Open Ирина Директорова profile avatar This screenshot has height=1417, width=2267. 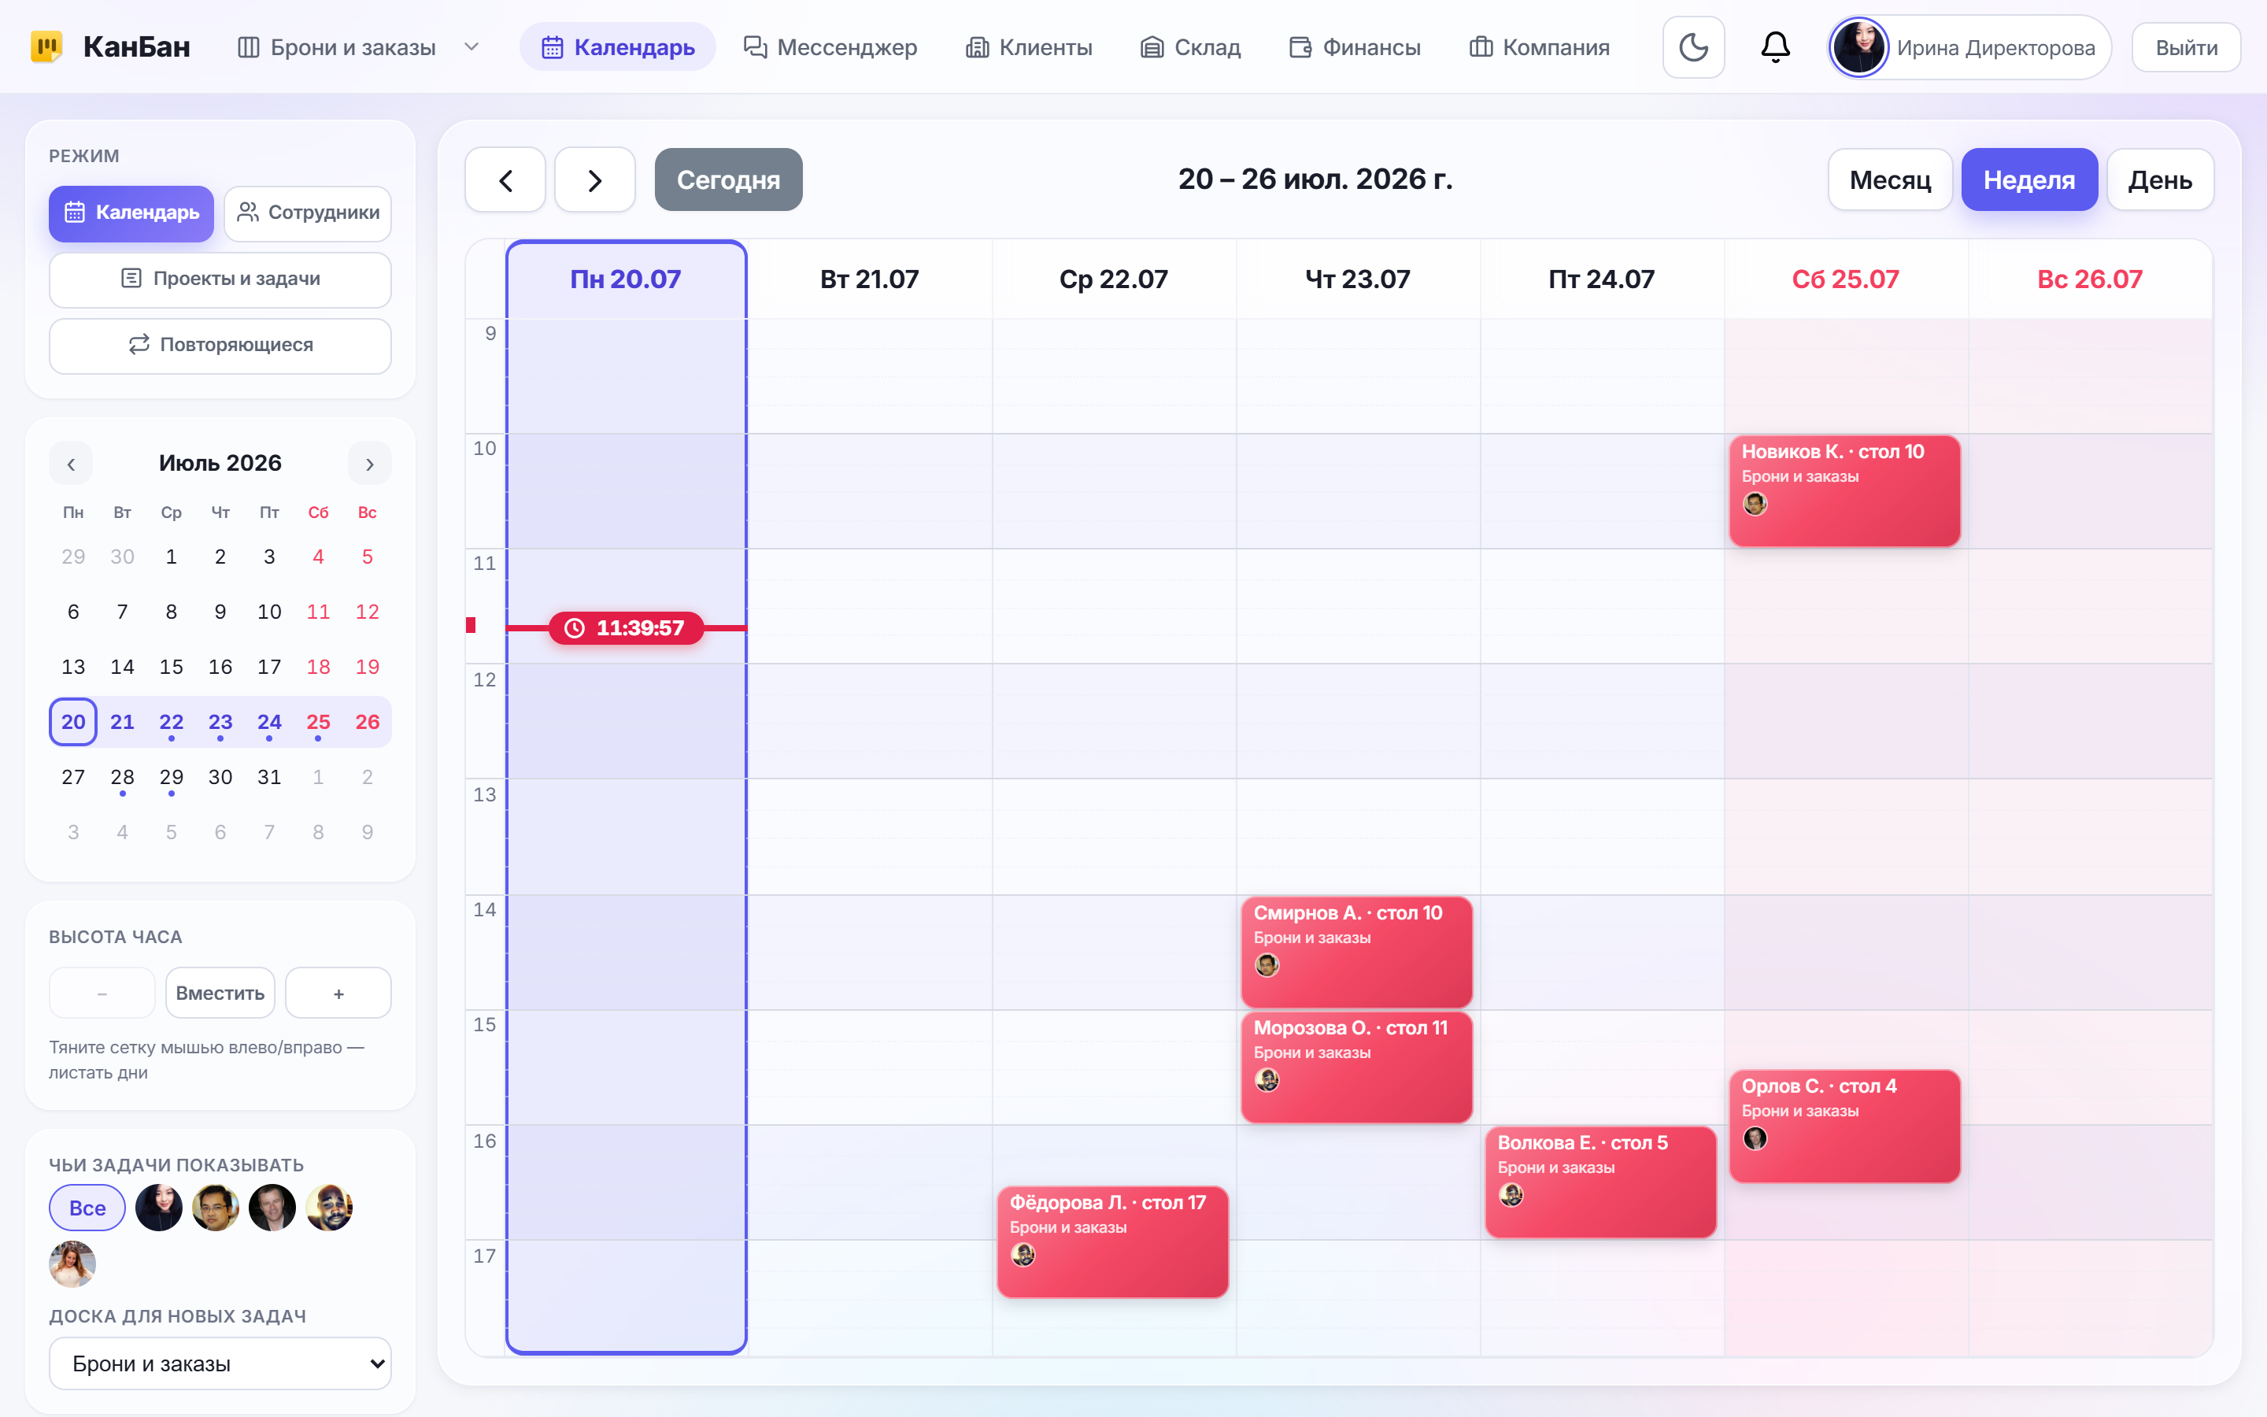[1858, 47]
